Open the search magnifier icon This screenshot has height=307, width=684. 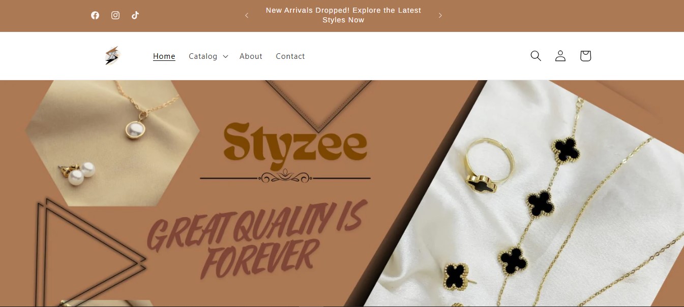[x=536, y=56]
